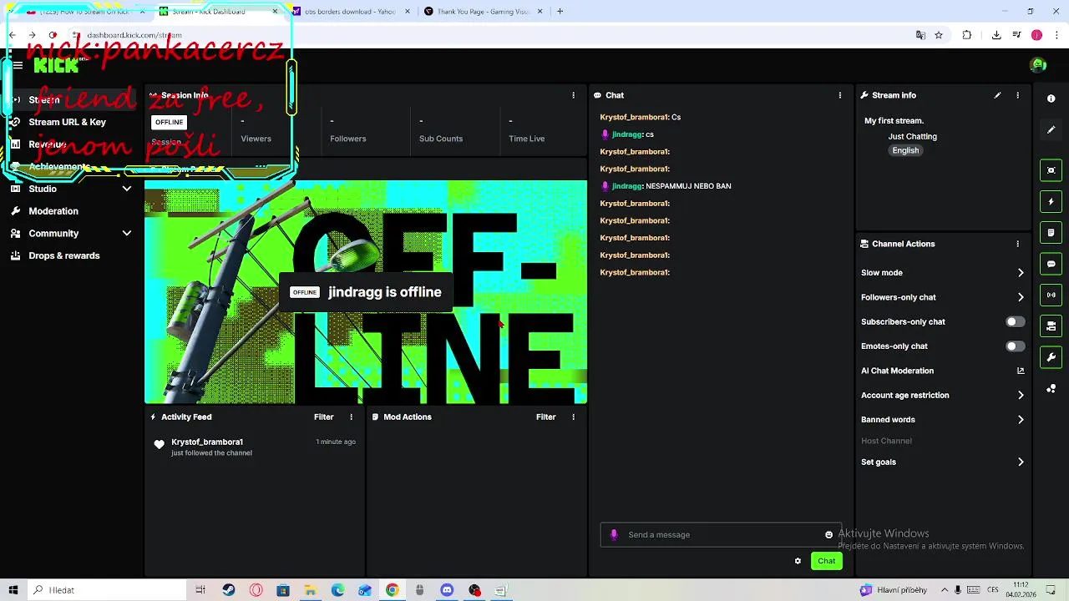Open Stream URL & Key in the sidebar
The height and width of the screenshot is (601, 1069).
click(x=68, y=122)
